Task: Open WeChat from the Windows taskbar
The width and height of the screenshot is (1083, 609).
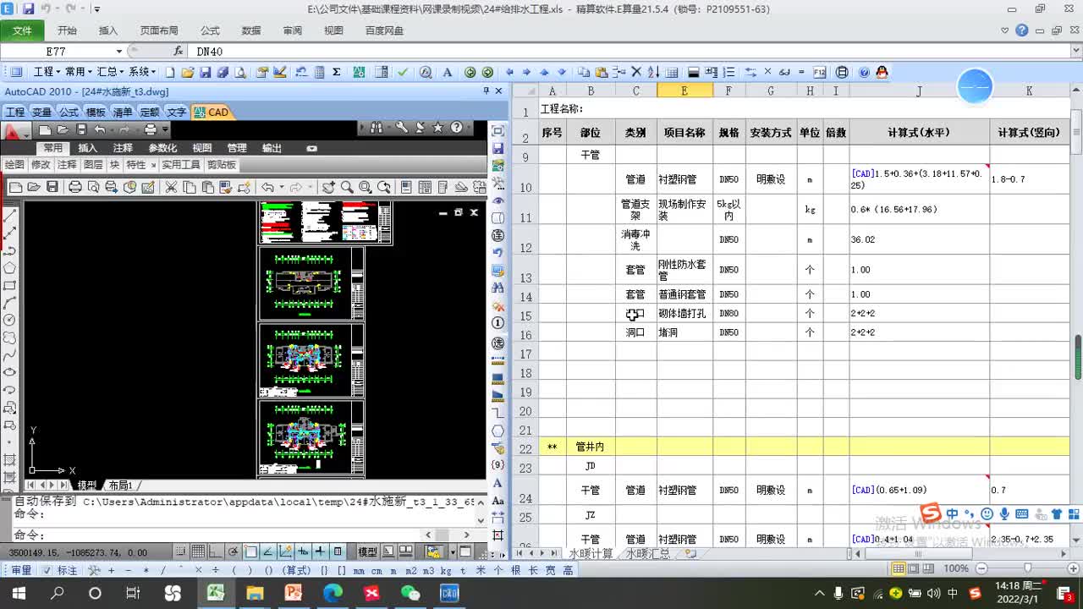Action: (410, 593)
